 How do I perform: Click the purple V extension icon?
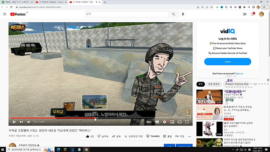pyautogui.click(x=231, y=7)
